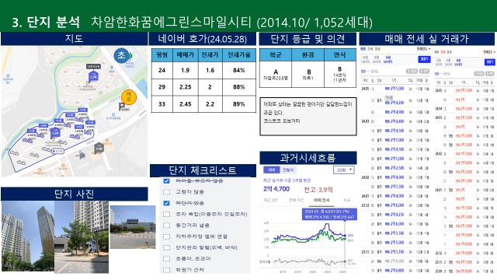
Task: Click first gray pill button in right panel
Action: (x=478, y=74)
